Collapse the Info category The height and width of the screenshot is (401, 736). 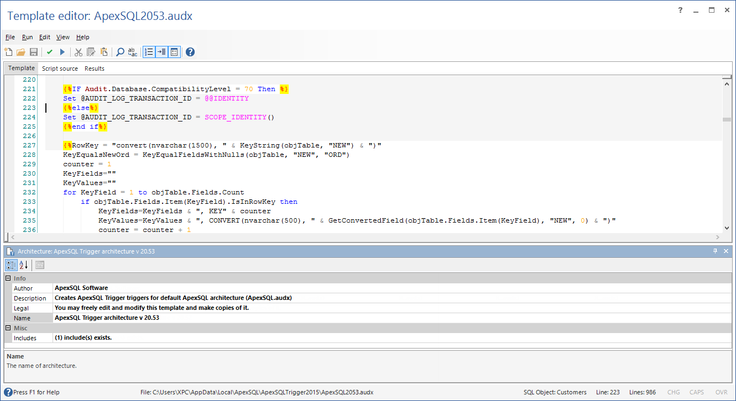coord(8,278)
